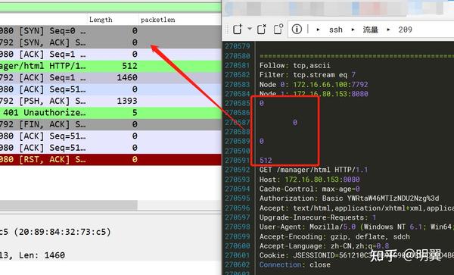Image resolution: width=454 pixels, height=275 pixels.
Task: Click the Length column header
Action: pos(101,20)
